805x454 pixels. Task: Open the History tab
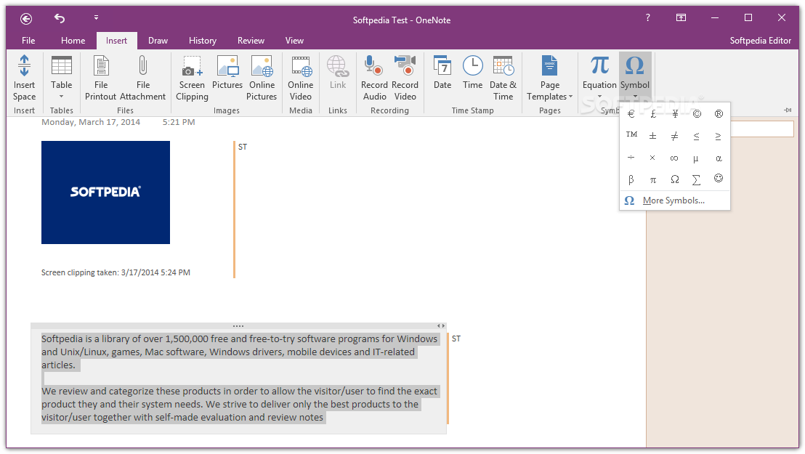pyautogui.click(x=202, y=41)
